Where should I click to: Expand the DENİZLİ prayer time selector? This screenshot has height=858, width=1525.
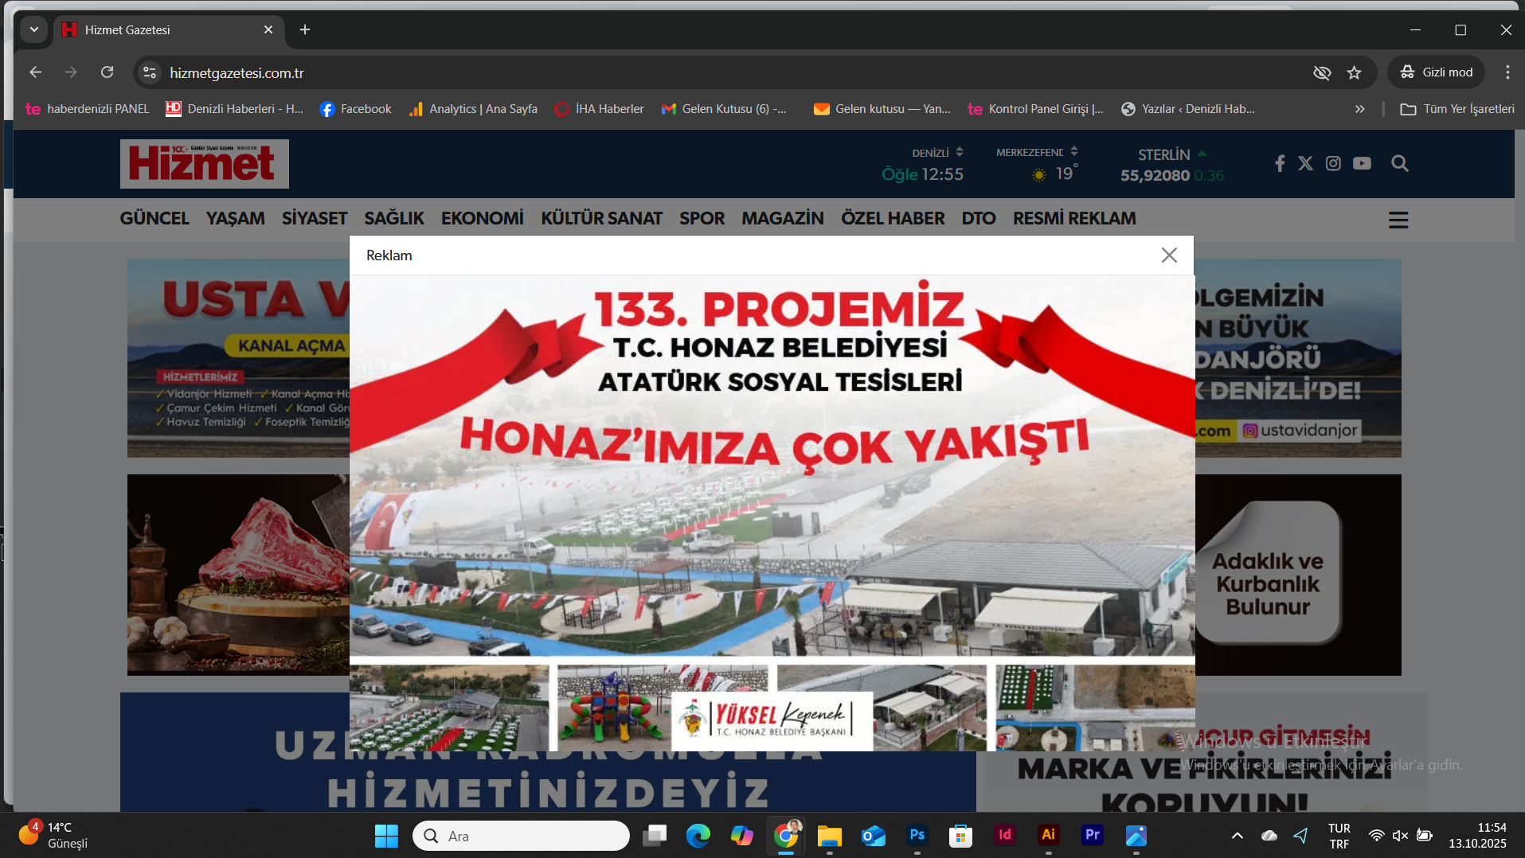coord(959,152)
